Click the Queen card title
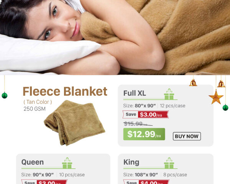 click(x=33, y=162)
